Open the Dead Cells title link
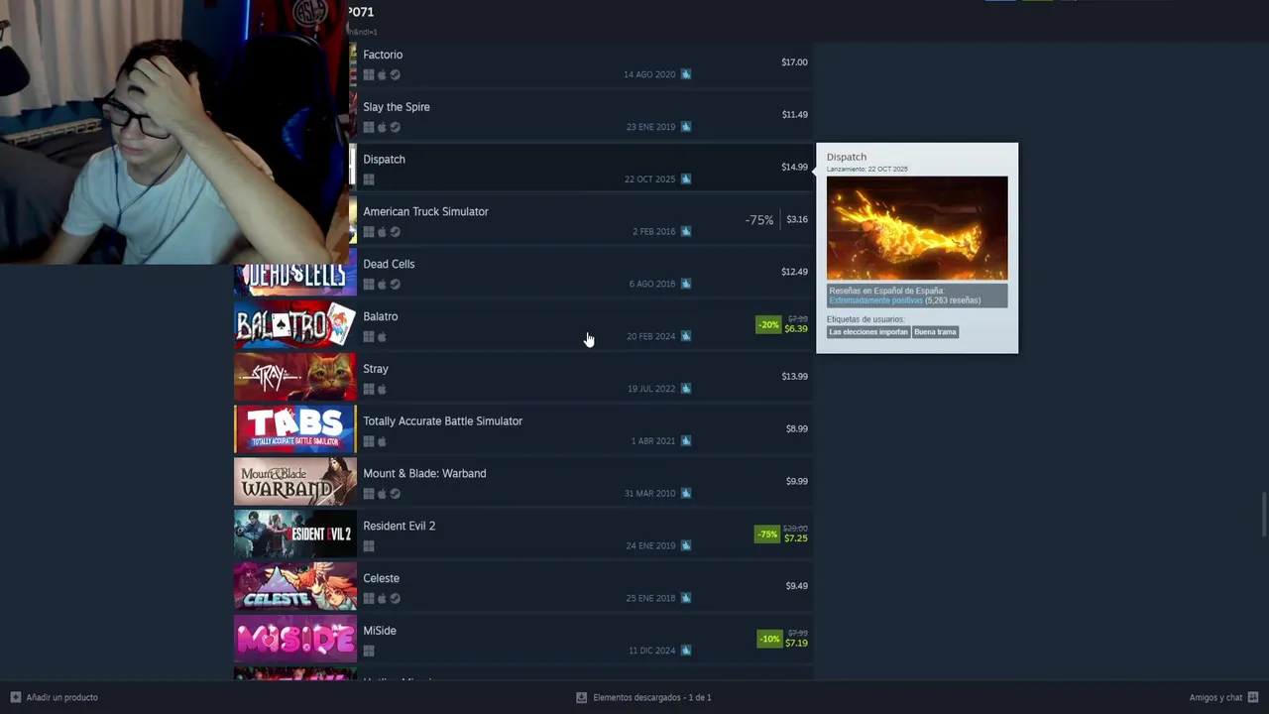This screenshot has width=1269, height=714. 389,264
